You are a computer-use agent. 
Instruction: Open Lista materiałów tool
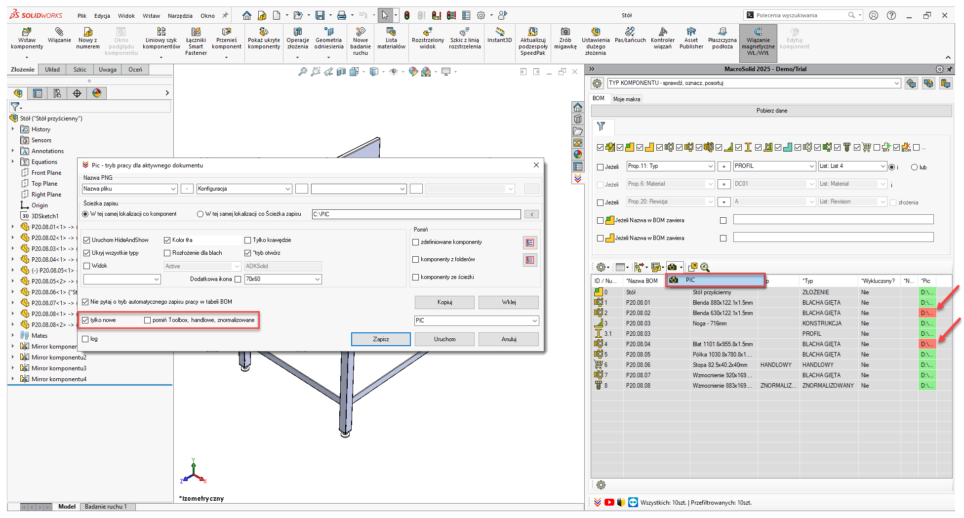pos(391,32)
